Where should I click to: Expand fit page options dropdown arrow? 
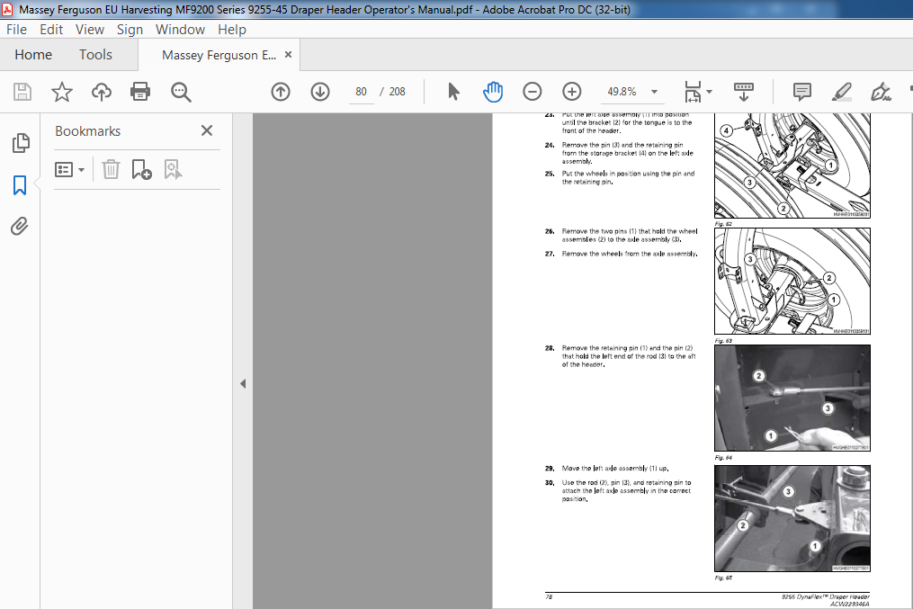[x=709, y=92]
